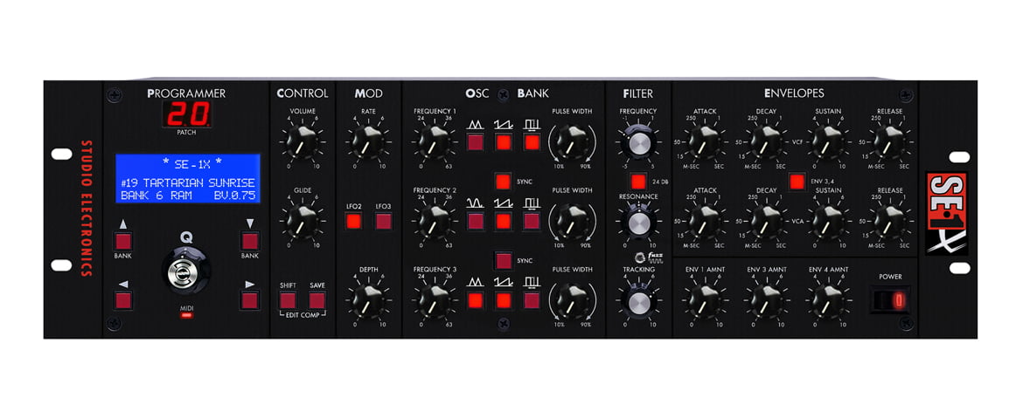Click the right arrow button under Bank

[x=250, y=300]
